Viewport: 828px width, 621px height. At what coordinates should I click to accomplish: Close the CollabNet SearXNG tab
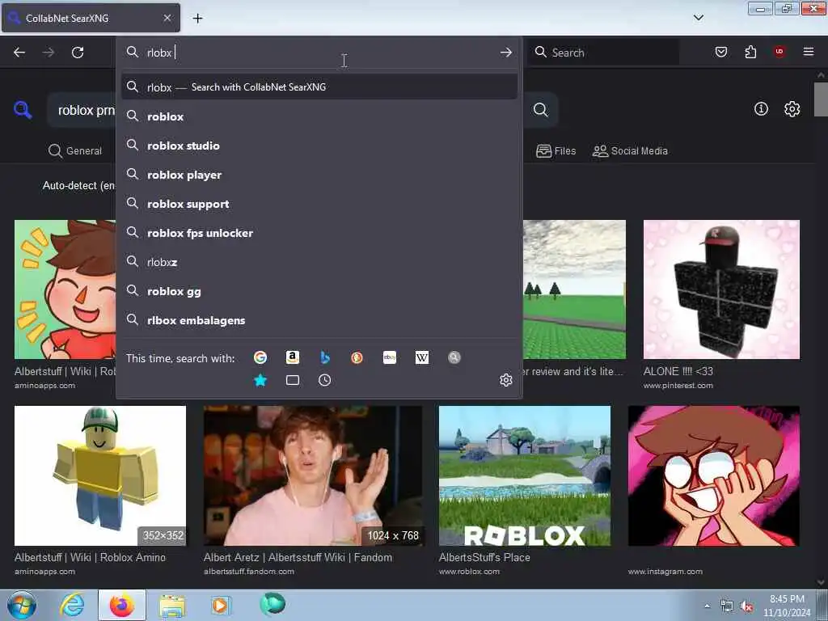coord(167,18)
